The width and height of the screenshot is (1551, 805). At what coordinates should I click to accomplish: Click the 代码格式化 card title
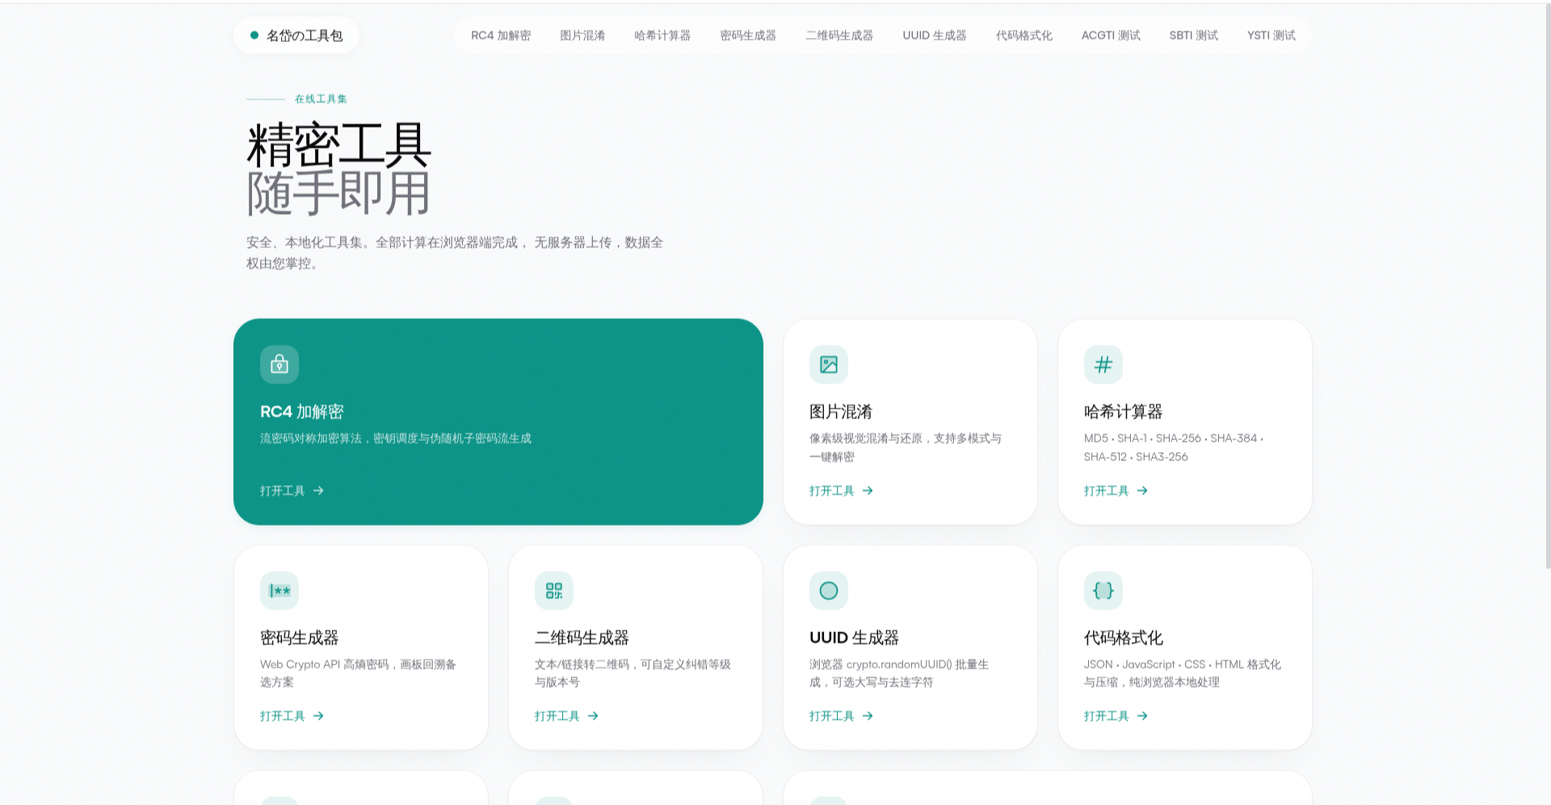[1123, 638]
